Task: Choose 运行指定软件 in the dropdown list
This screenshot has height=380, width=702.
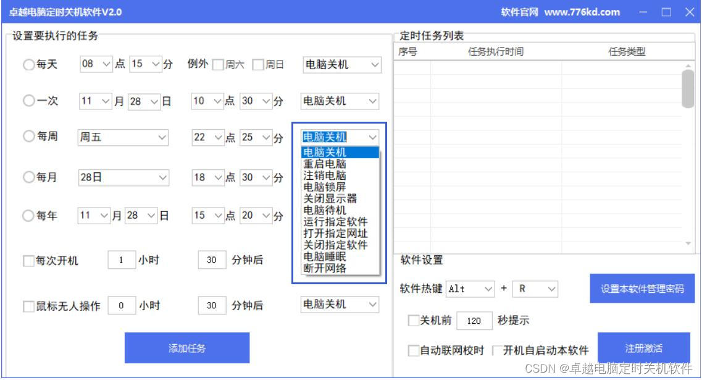Action: point(340,222)
